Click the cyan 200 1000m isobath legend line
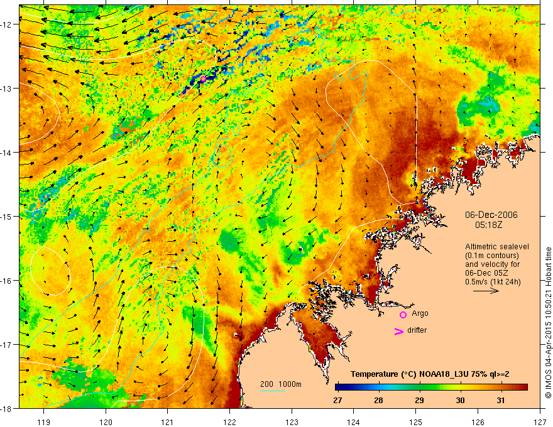The width and height of the screenshot is (553, 427). [273, 391]
